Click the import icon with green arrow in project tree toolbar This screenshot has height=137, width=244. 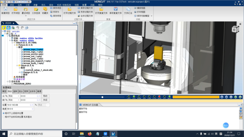coord(13,28)
